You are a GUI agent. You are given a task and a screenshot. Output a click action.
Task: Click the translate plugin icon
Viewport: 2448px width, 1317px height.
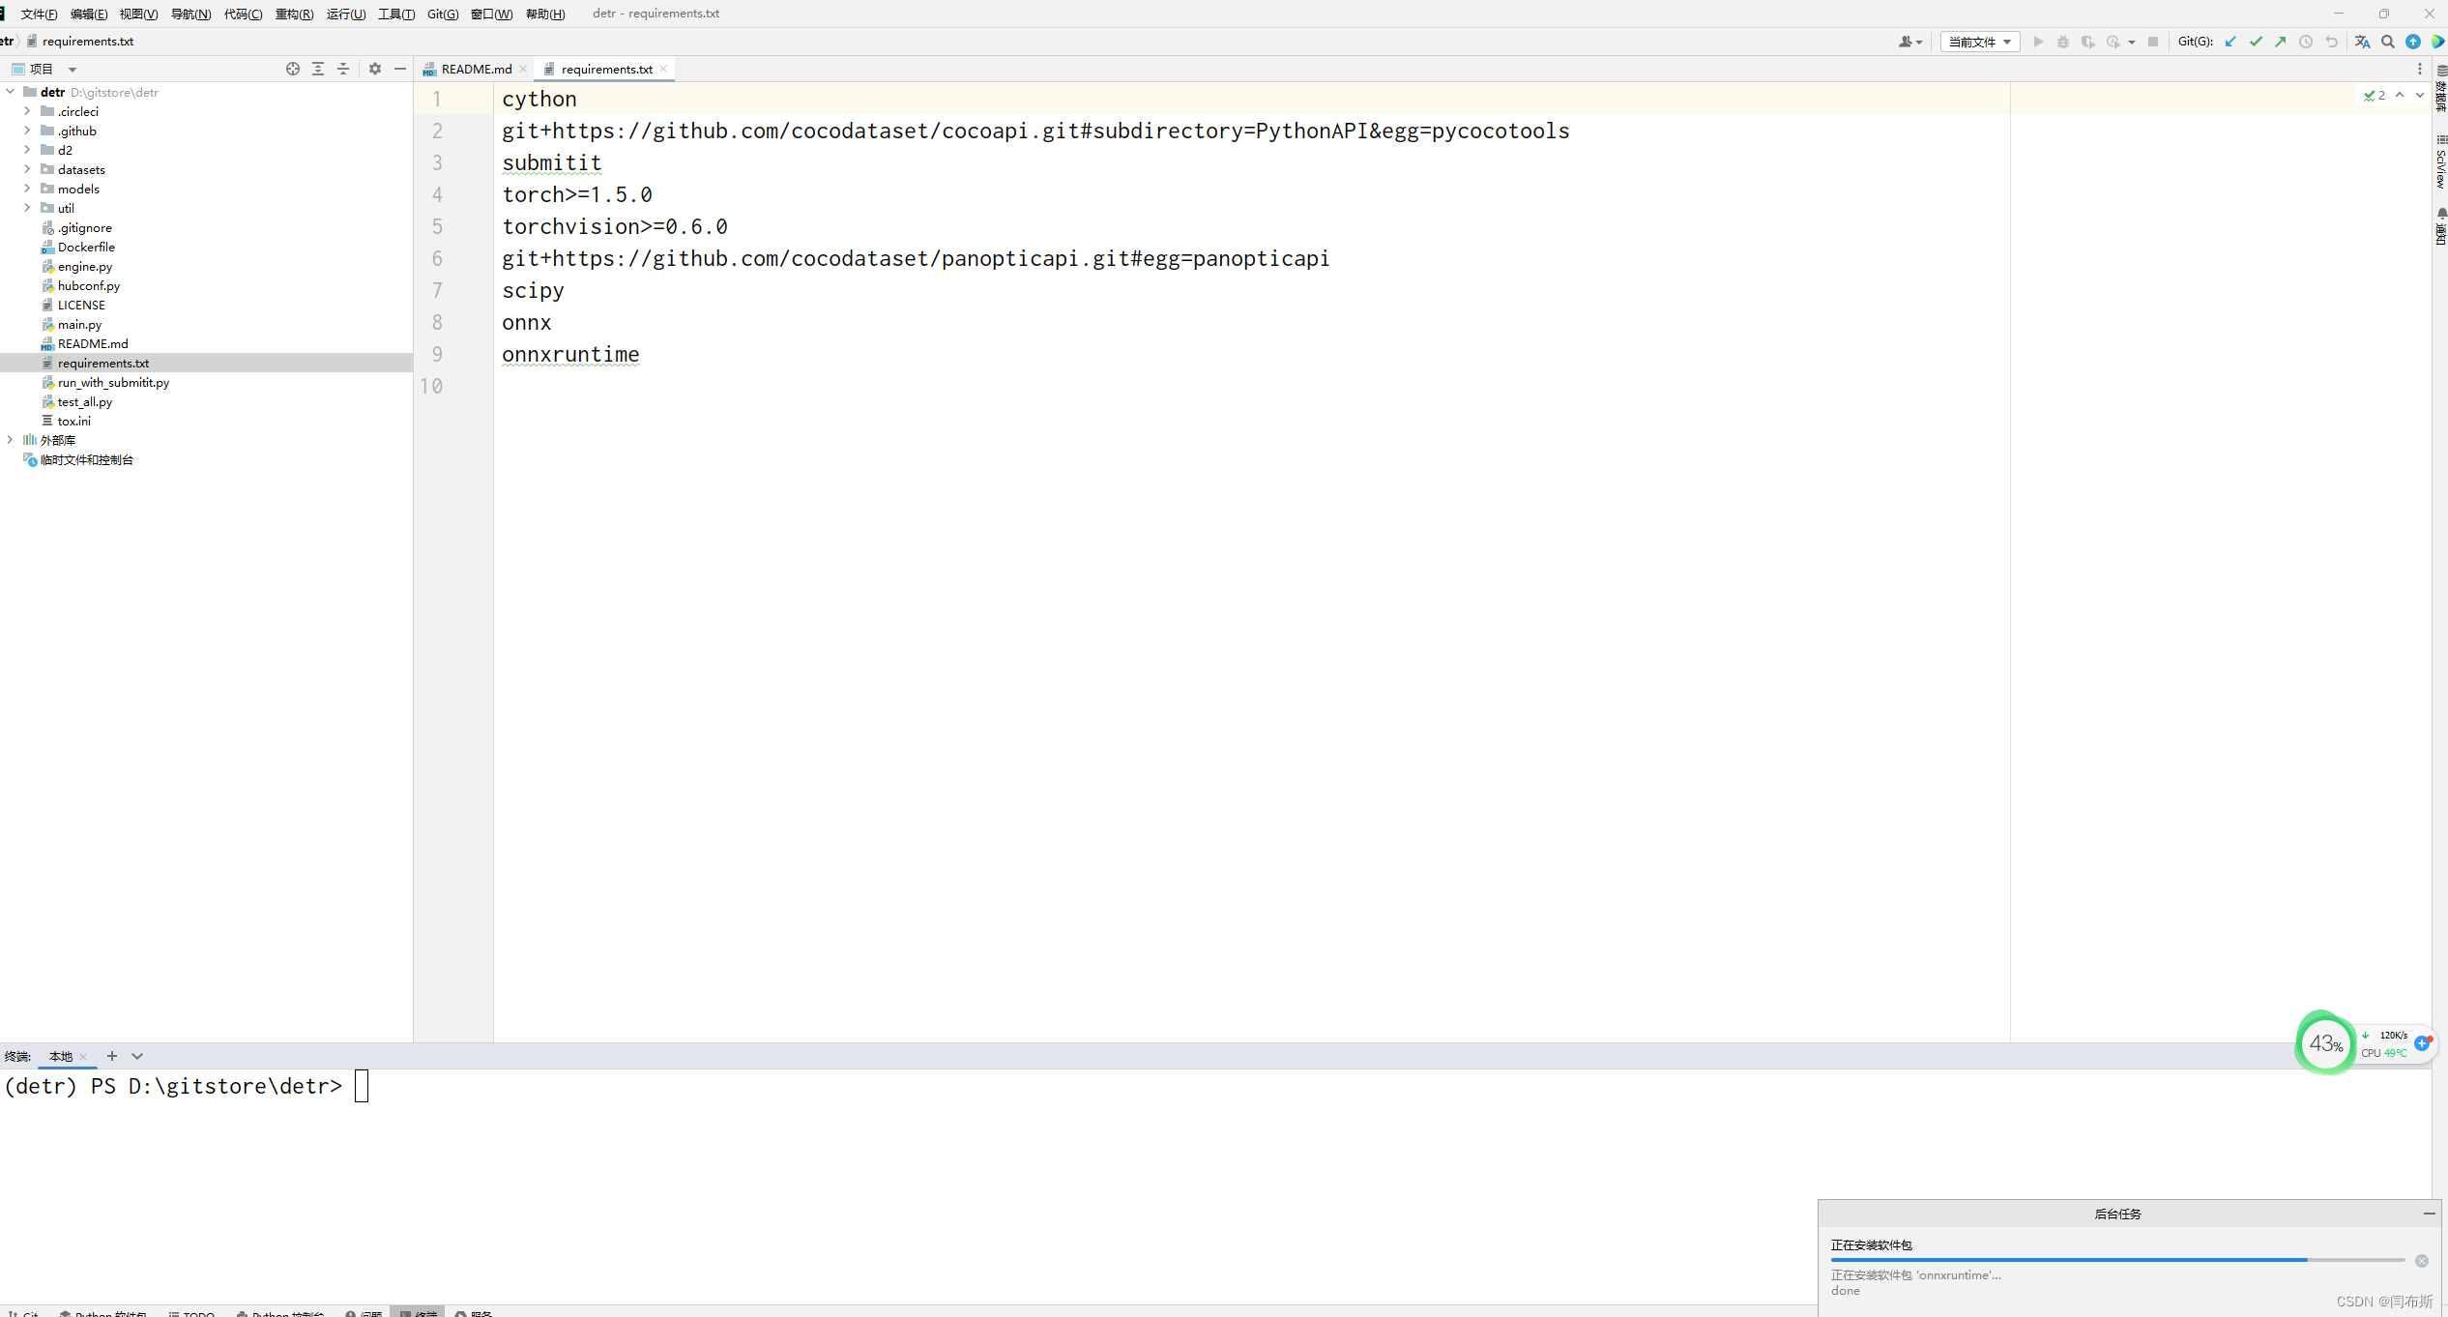[2362, 42]
